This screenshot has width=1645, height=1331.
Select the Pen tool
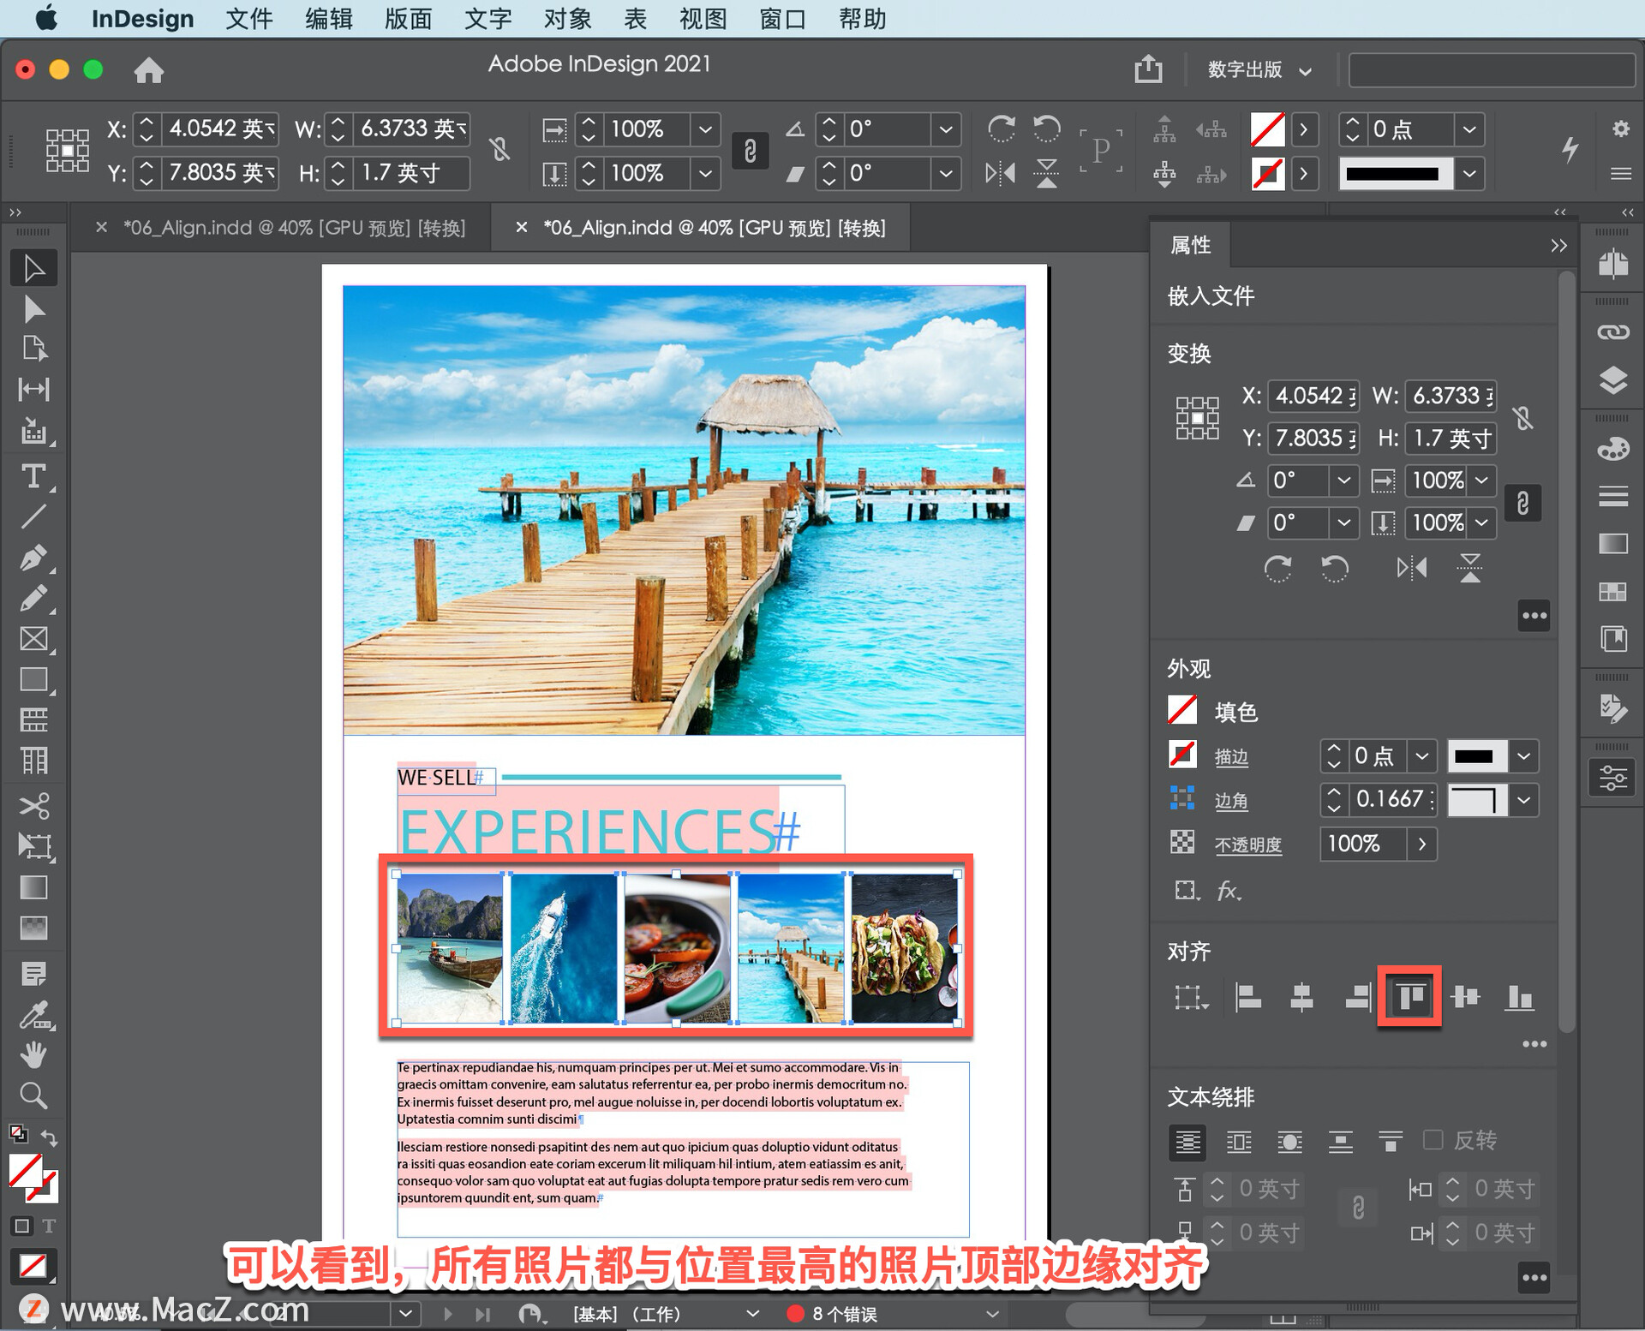pyautogui.click(x=33, y=558)
